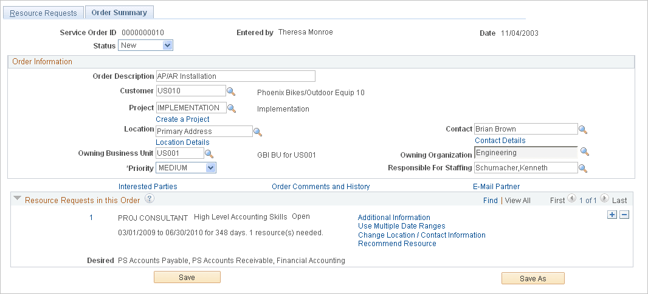Click the Customer lookup magnifier icon
The width and height of the screenshot is (648, 294).
coord(231,92)
